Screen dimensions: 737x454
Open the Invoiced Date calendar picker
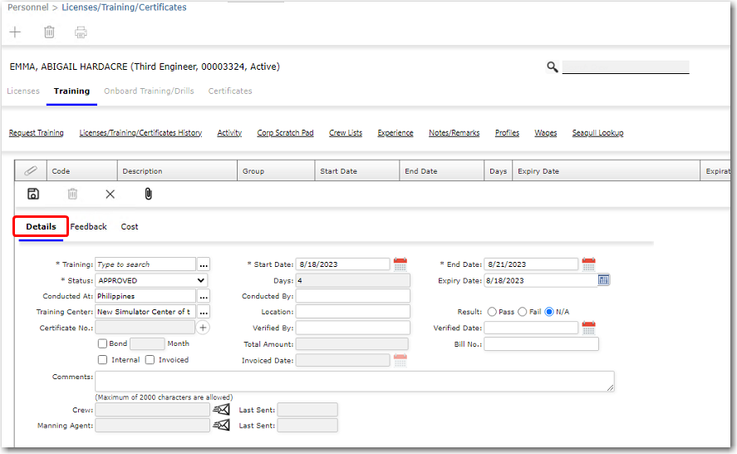click(400, 360)
